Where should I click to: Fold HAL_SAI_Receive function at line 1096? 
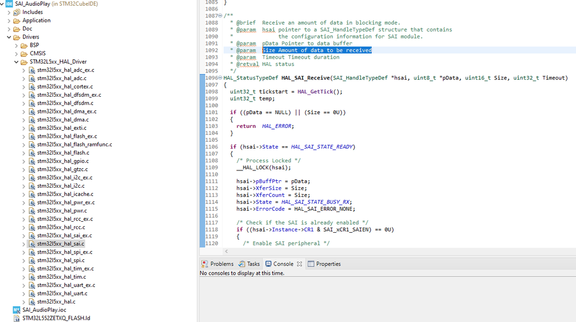point(220,78)
